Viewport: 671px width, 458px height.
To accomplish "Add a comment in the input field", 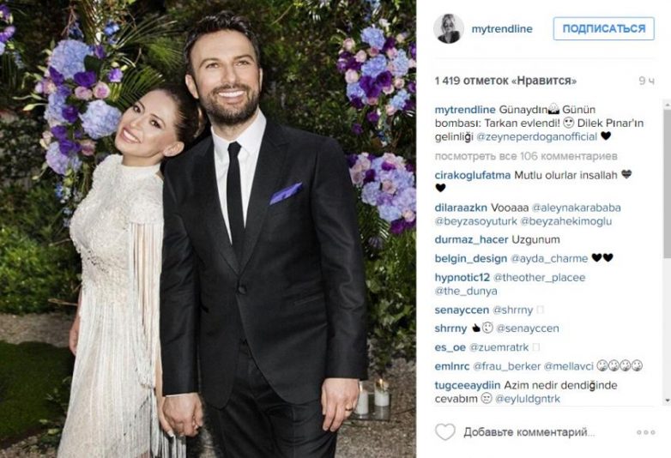I will (x=529, y=432).
